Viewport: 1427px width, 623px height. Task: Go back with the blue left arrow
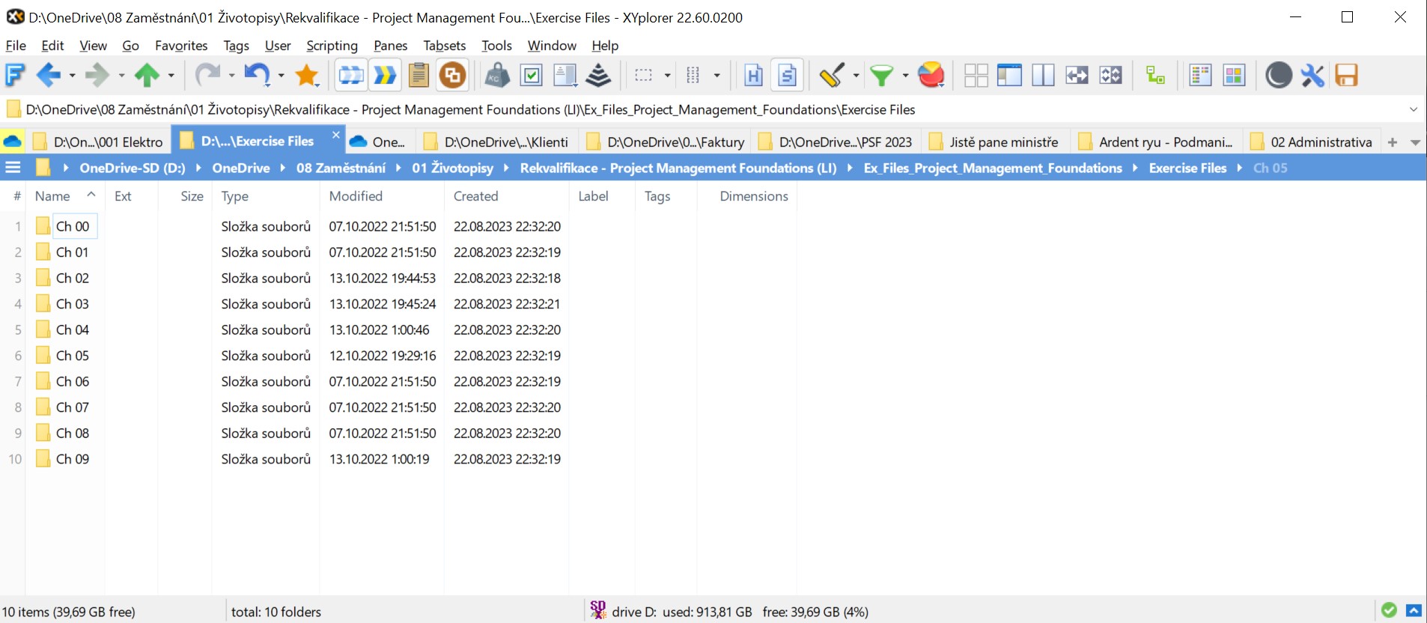(x=49, y=75)
